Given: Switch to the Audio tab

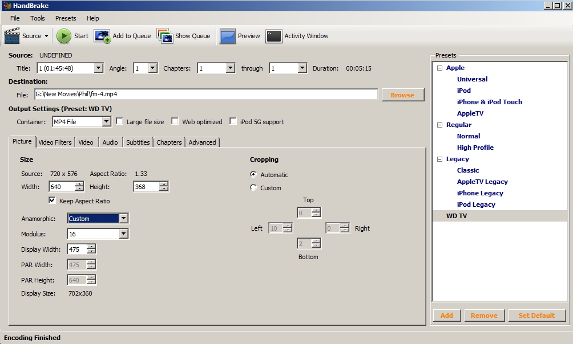Looking at the screenshot, I should 110,142.
